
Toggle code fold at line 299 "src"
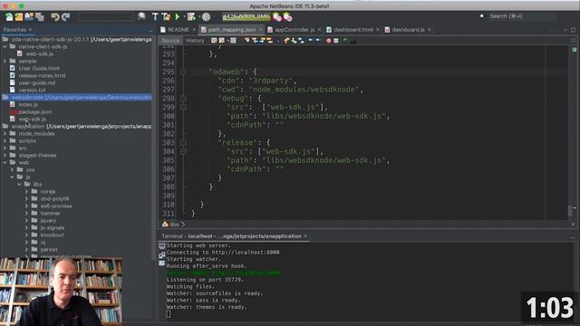[x=183, y=107]
